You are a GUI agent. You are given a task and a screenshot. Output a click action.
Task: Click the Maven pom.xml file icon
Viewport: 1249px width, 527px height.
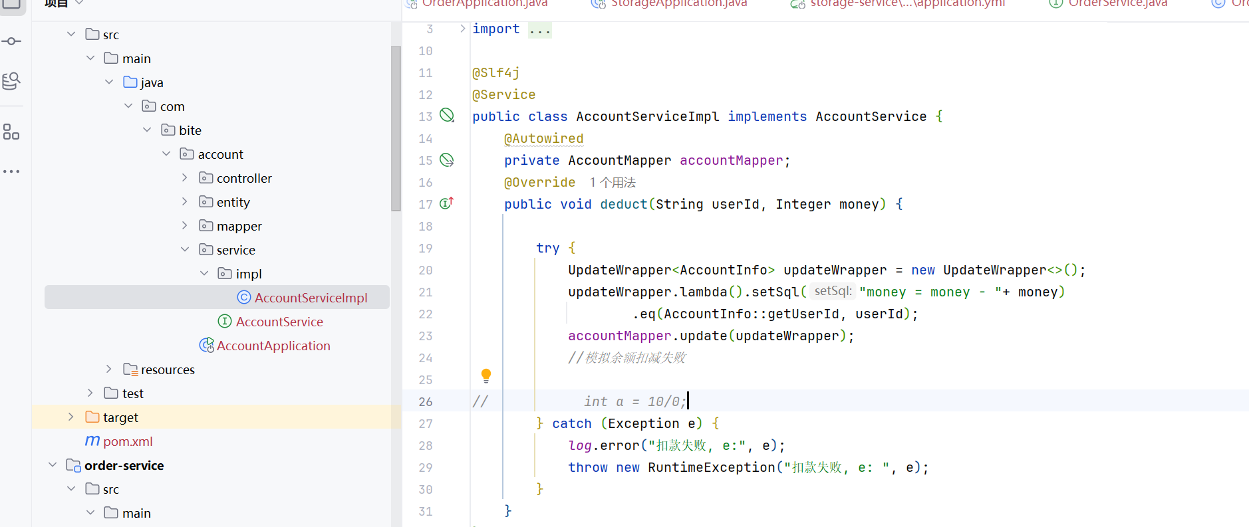92,441
